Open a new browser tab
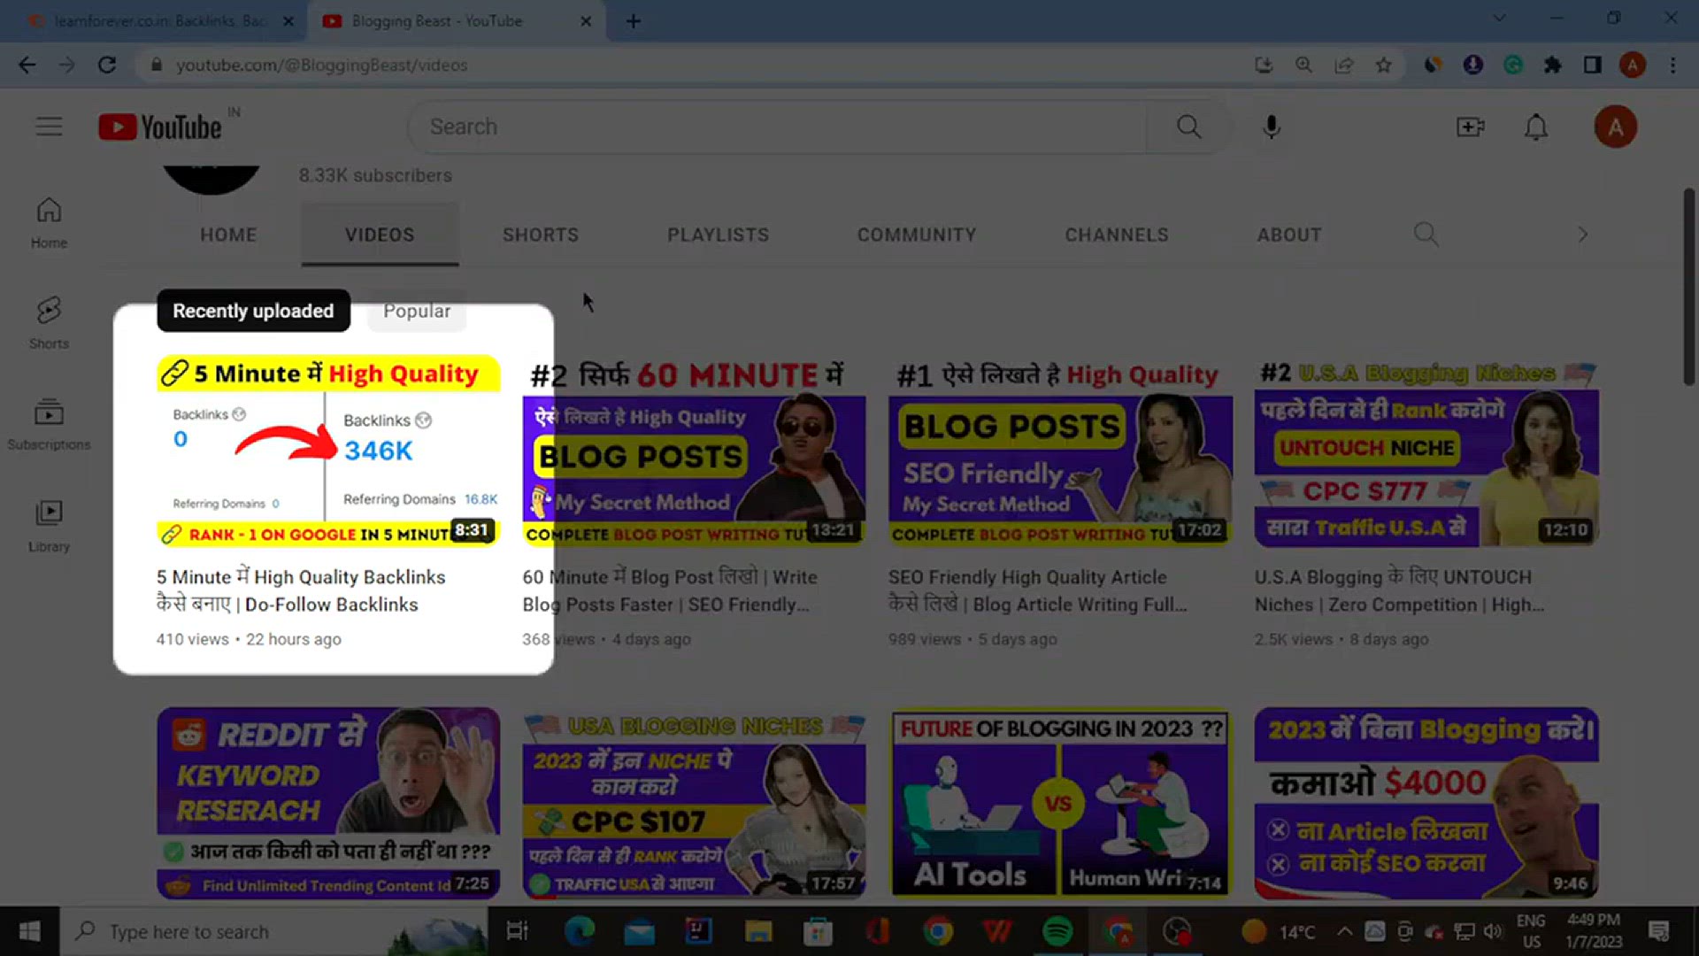1699x956 pixels. (x=634, y=21)
